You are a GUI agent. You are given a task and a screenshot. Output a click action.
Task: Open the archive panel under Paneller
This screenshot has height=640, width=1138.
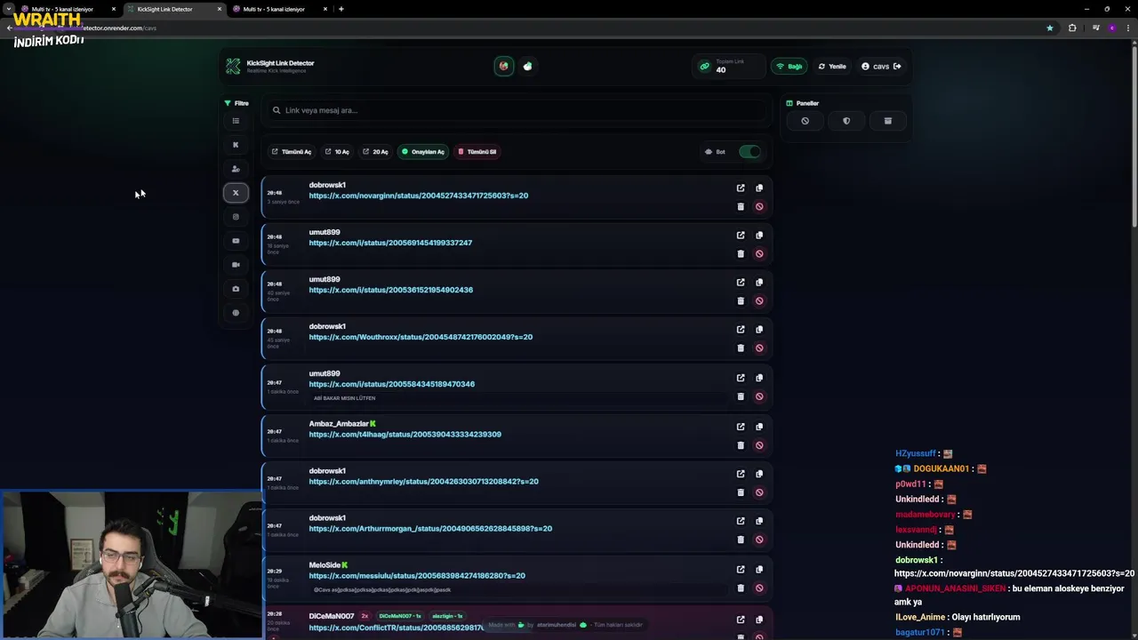[x=887, y=121]
